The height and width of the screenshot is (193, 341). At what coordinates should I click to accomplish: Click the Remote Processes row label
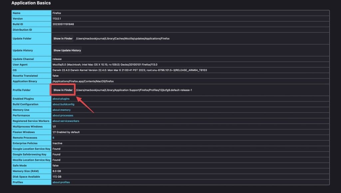pos(25,138)
